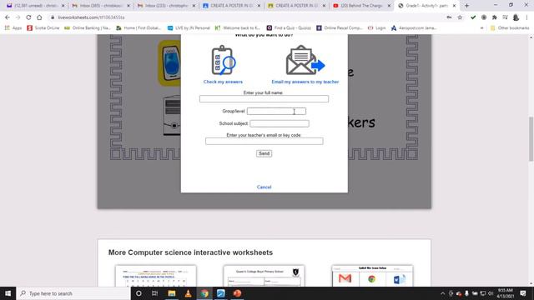Expand the hidden bookmarks chevron
This screenshot has width=534, height=300.
[x=482, y=27]
